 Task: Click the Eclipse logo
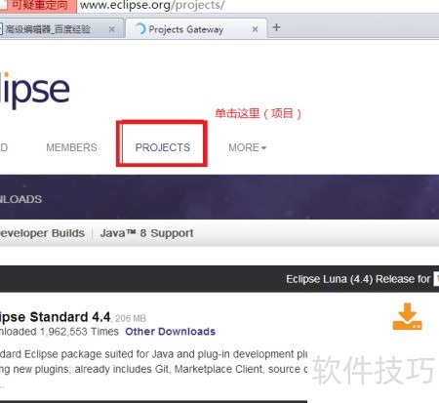click(35, 90)
